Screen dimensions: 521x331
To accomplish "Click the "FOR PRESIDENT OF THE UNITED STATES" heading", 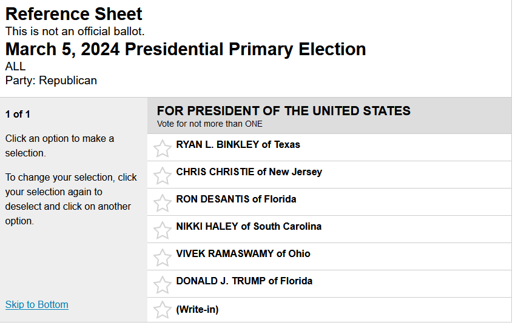I will tap(283, 111).
